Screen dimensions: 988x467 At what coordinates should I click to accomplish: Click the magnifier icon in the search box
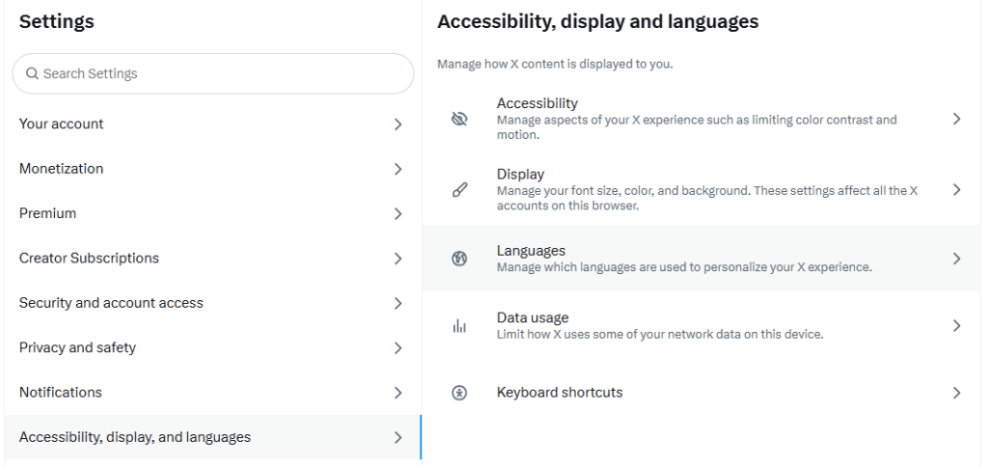[x=32, y=73]
